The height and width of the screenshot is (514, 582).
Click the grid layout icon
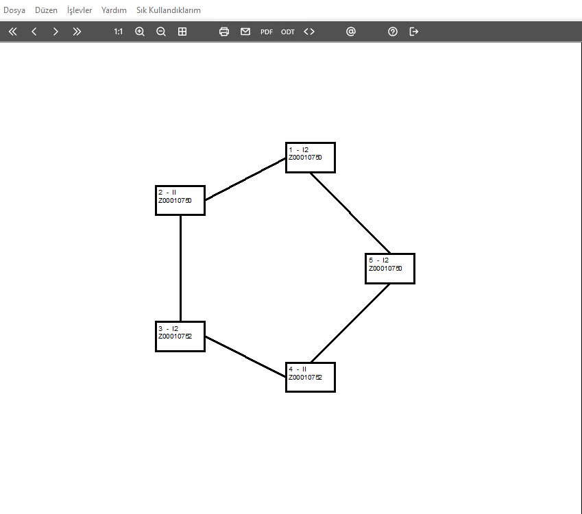pos(182,32)
